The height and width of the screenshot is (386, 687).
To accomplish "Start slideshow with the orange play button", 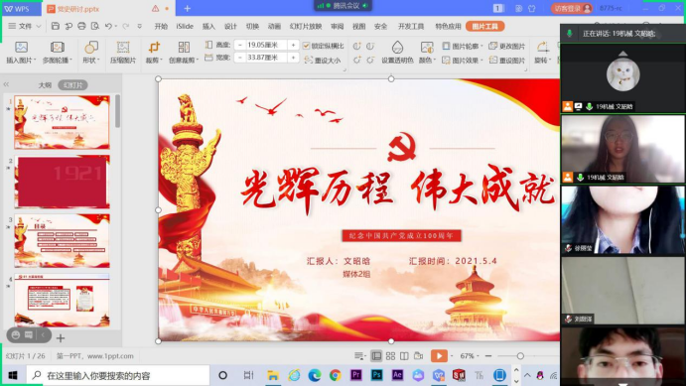I will pyautogui.click(x=439, y=356).
